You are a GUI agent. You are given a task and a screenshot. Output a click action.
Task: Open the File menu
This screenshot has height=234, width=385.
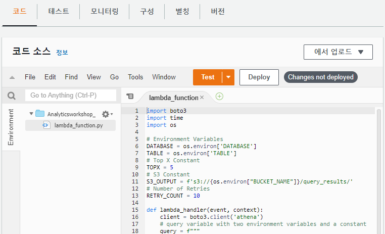tap(30, 77)
